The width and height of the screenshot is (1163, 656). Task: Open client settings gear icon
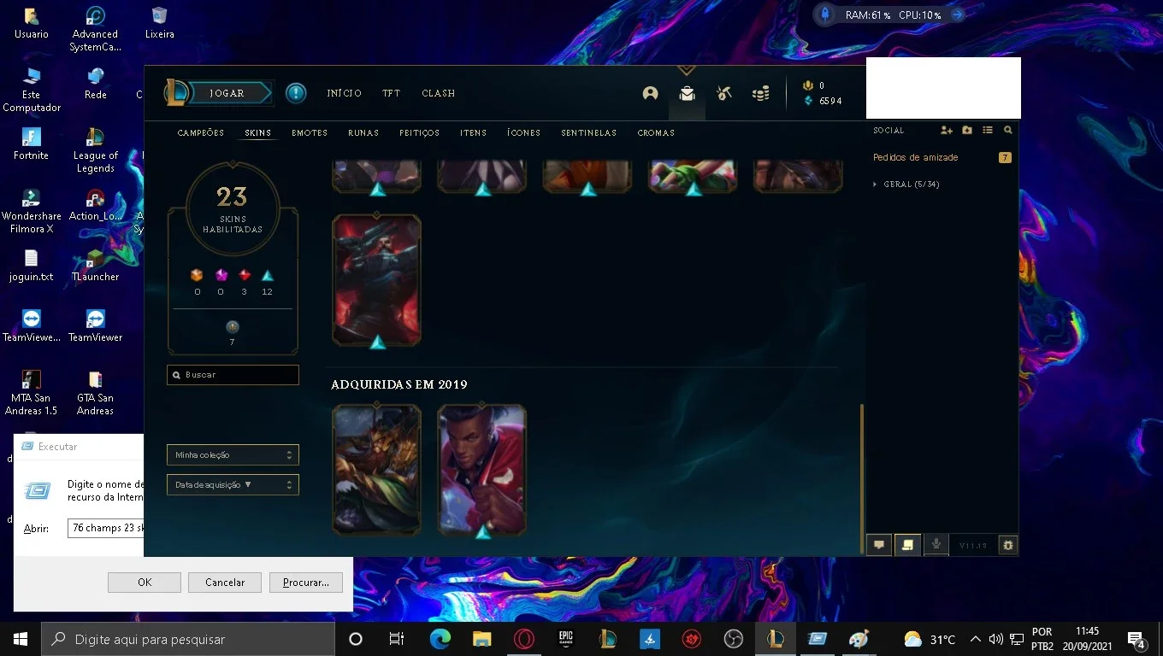click(1008, 545)
